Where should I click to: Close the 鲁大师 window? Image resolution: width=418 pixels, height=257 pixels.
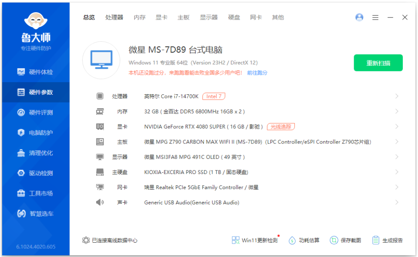[405, 17]
